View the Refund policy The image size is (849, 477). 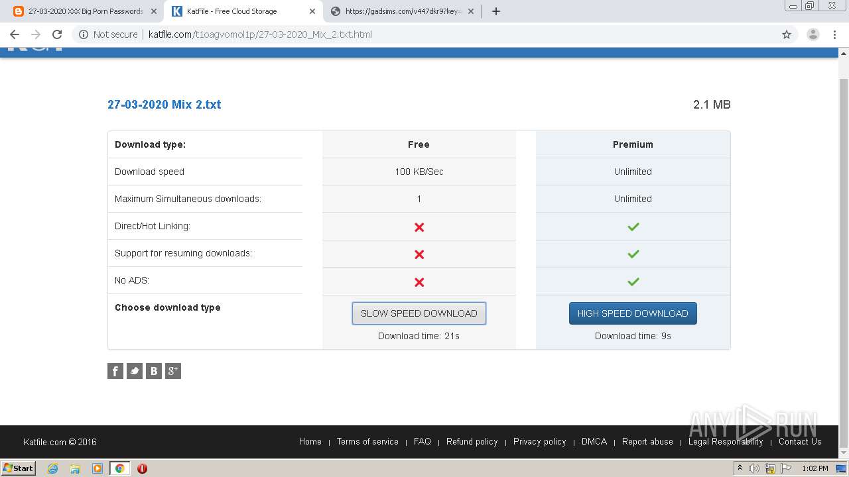tap(472, 441)
